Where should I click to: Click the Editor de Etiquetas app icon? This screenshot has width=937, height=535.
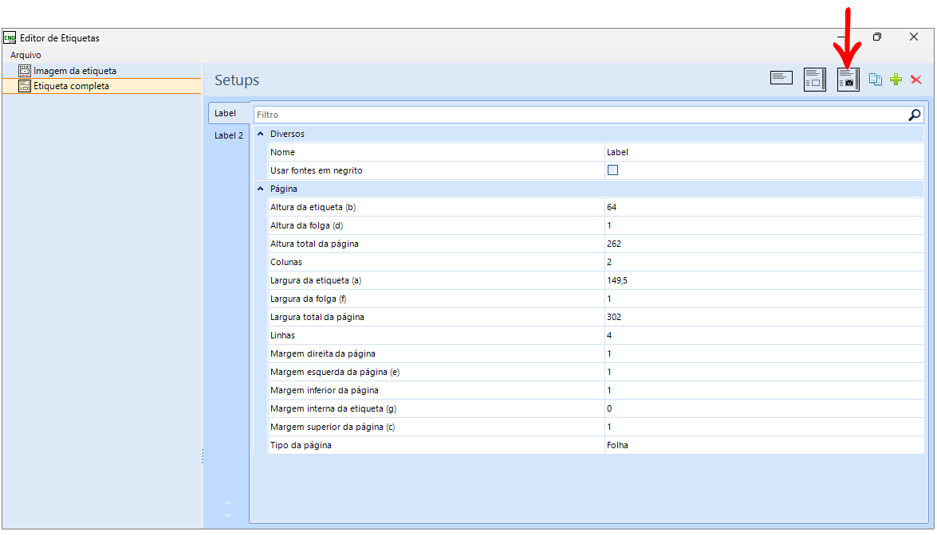click(10, 38)
